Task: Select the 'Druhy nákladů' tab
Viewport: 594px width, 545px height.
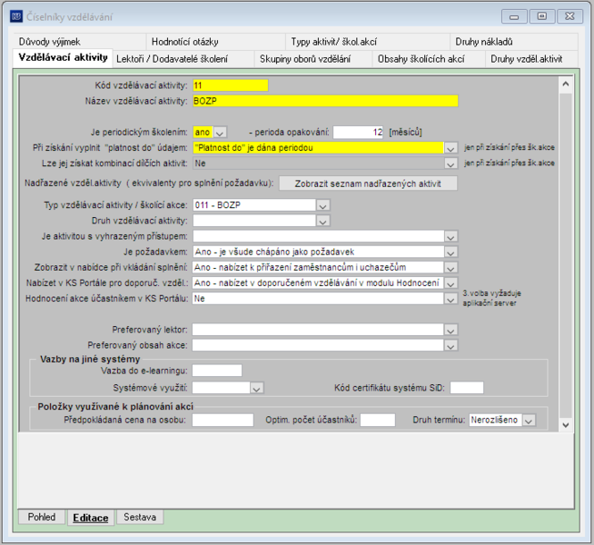Action: coord(484,42)
